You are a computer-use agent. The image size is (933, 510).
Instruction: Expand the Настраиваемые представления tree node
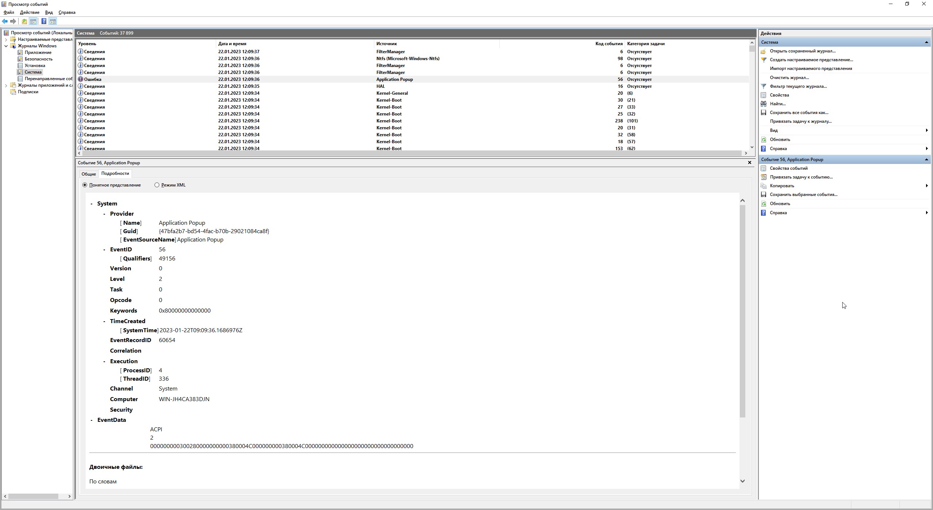(6, 39)
